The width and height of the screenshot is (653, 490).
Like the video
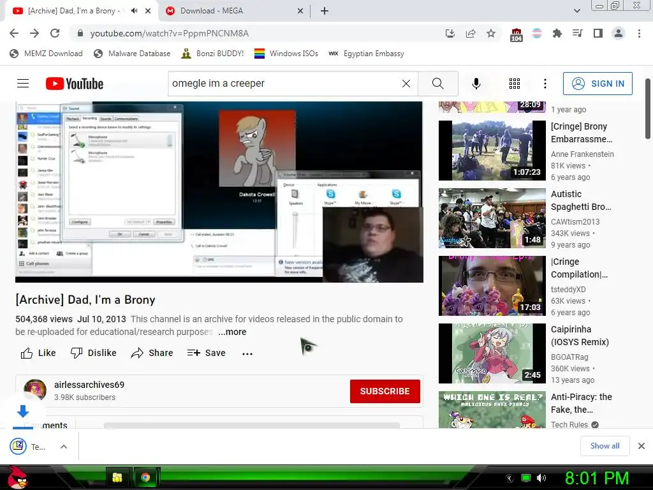click(38, 353)
